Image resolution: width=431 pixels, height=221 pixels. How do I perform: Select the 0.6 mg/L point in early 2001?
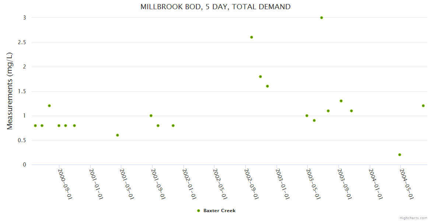pos(118,135)
